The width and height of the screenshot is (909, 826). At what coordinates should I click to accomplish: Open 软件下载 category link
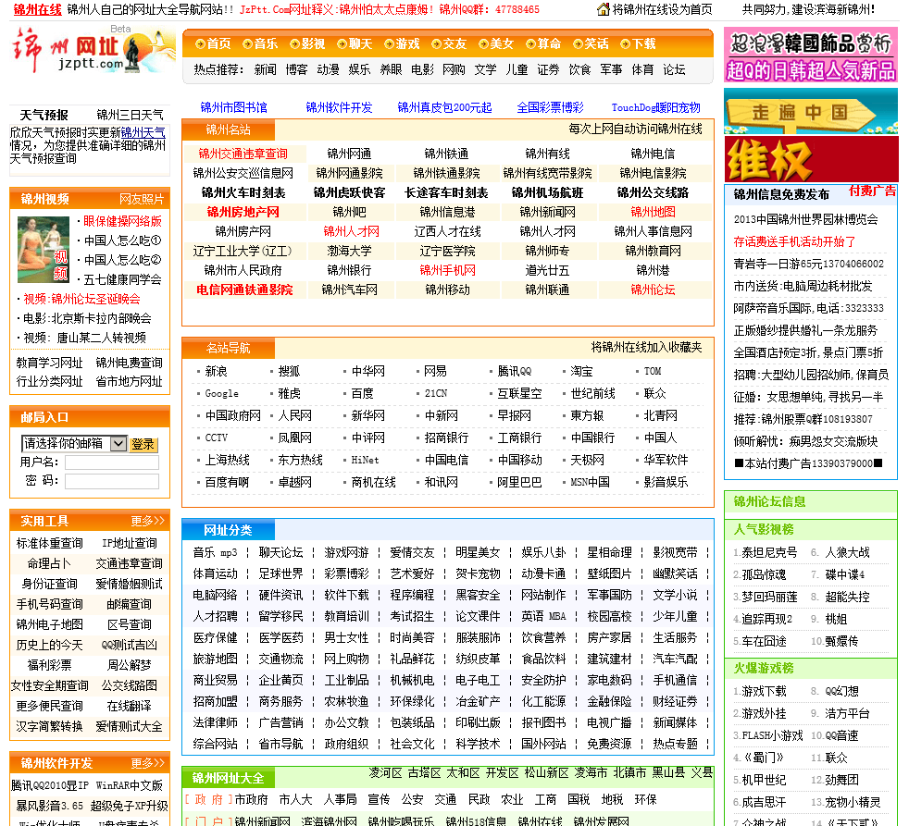click(346, 595)
